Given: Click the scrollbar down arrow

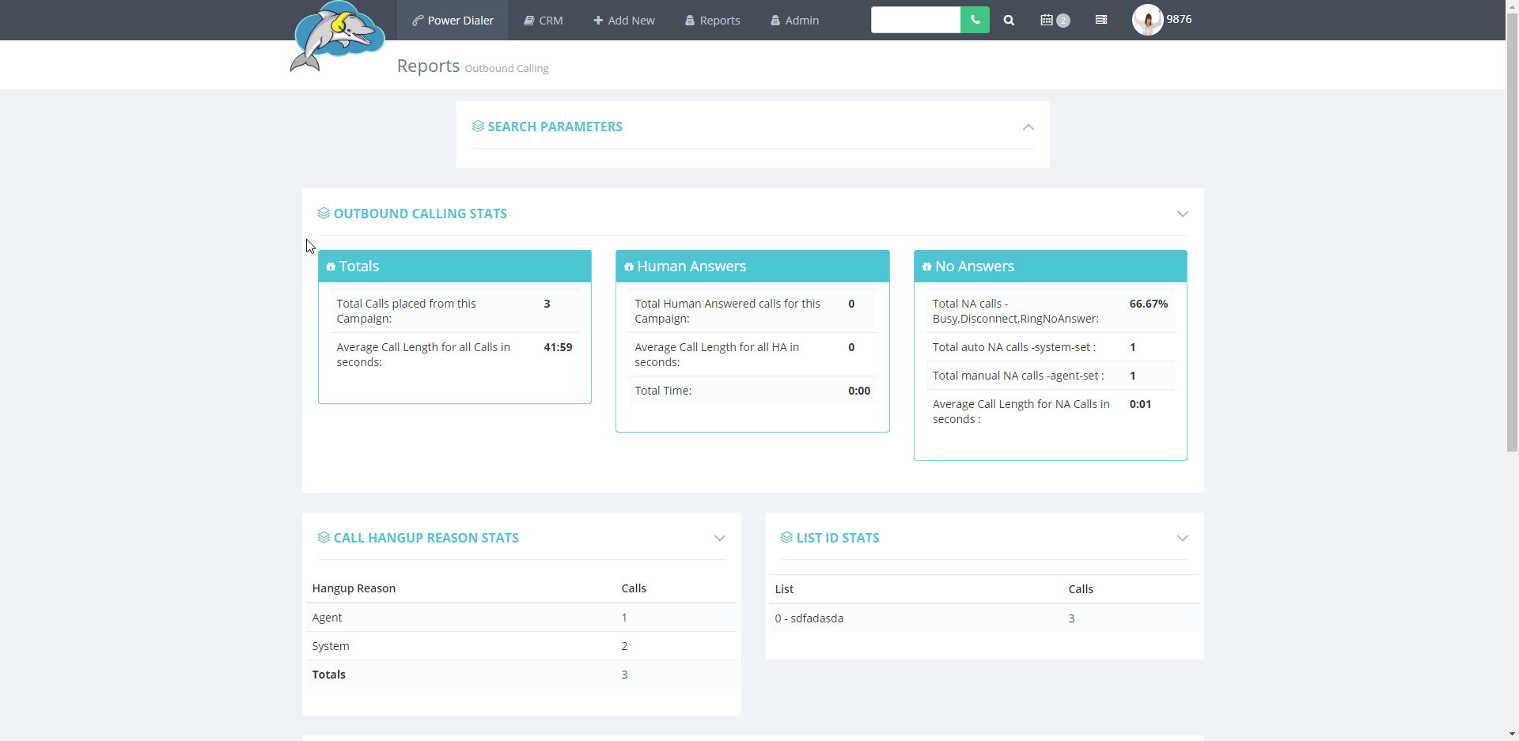Looking at the screenshot, I should pyautogui.click(x=1512, y=735).
